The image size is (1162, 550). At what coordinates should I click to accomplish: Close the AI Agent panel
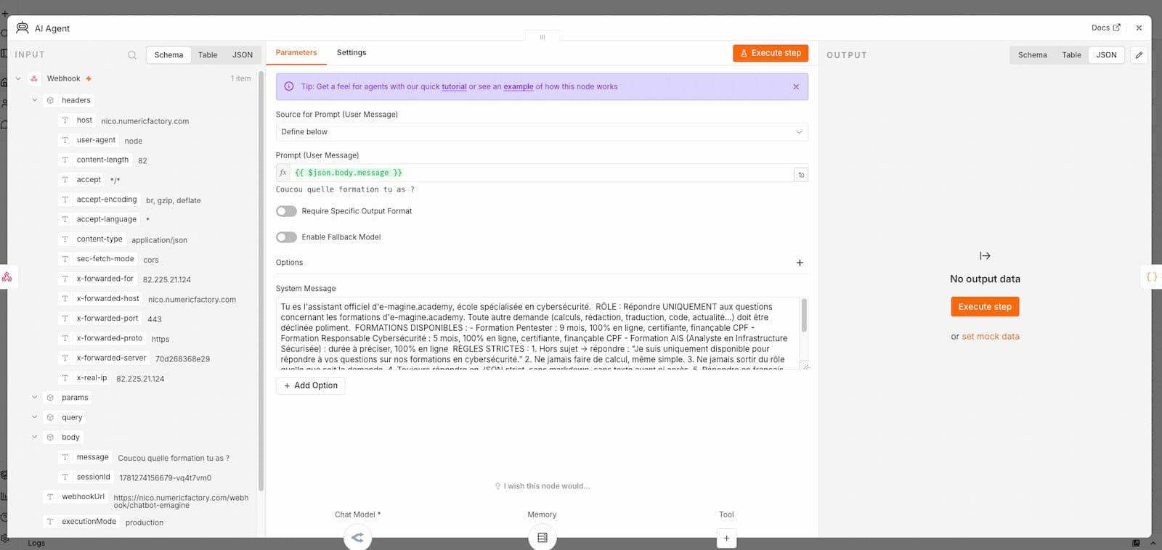tap(1139, 28)
